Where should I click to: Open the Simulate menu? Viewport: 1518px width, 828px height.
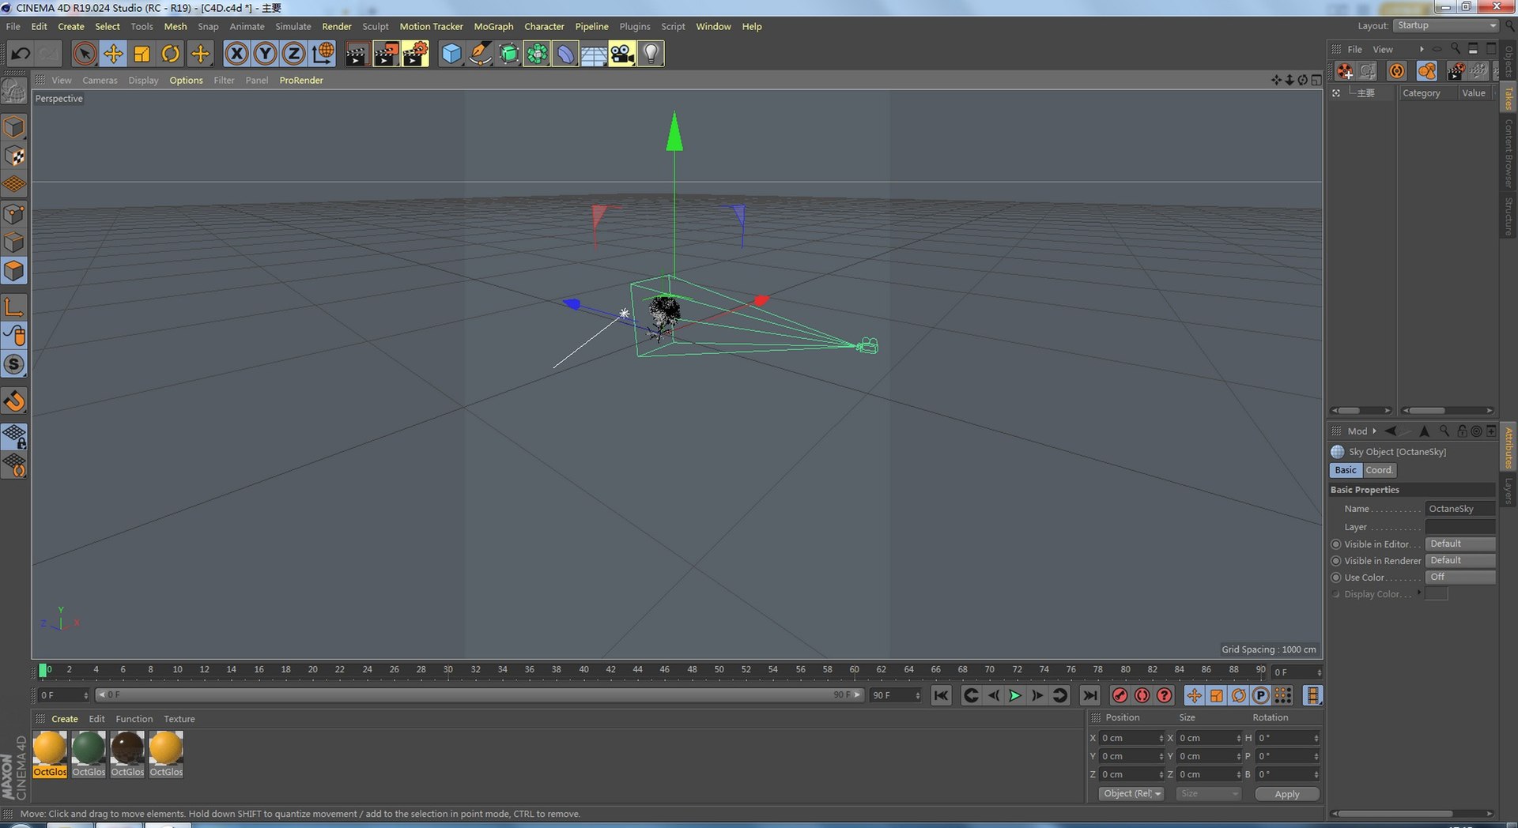coord(293,26)
